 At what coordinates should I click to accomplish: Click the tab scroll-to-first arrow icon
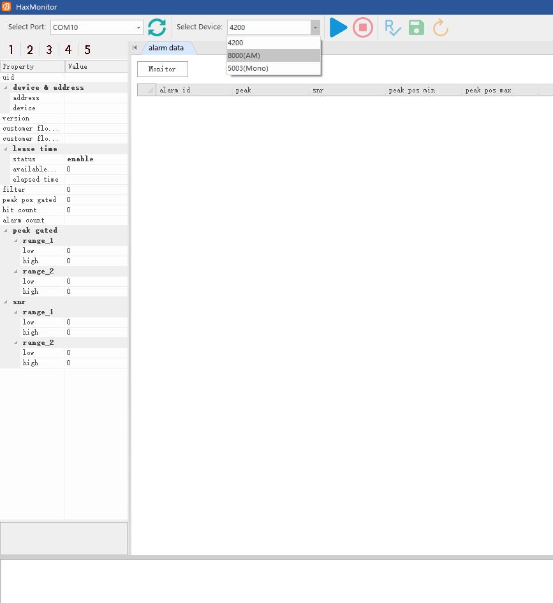pos(135,48)
